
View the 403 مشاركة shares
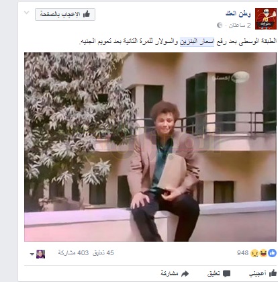[73, 253]
